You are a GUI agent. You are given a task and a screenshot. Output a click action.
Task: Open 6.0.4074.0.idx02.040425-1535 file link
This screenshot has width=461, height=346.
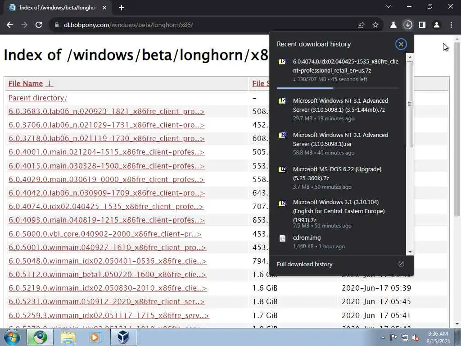(106, 206)
